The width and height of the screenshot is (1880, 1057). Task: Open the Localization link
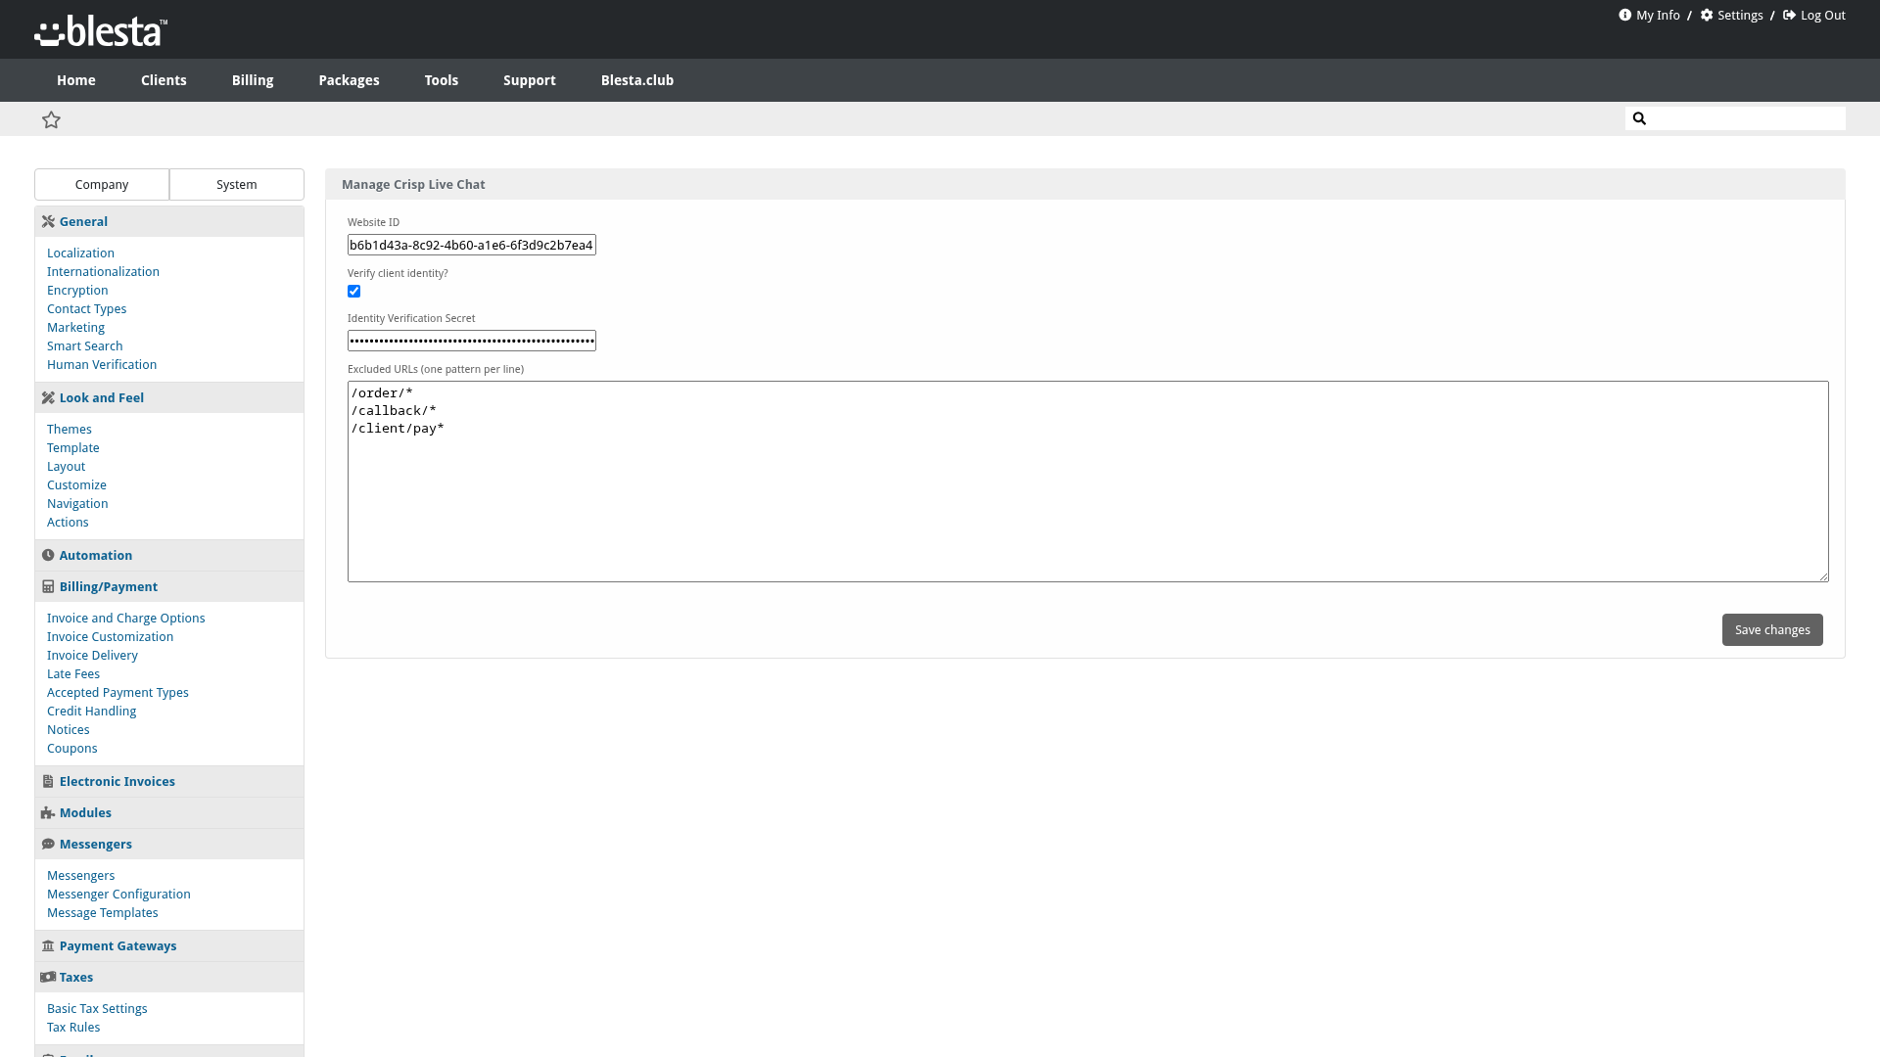[80, 253]
